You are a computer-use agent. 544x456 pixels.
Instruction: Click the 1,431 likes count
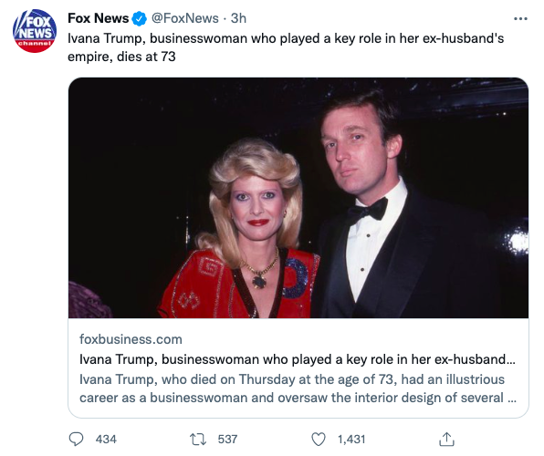tap(351, 440)
